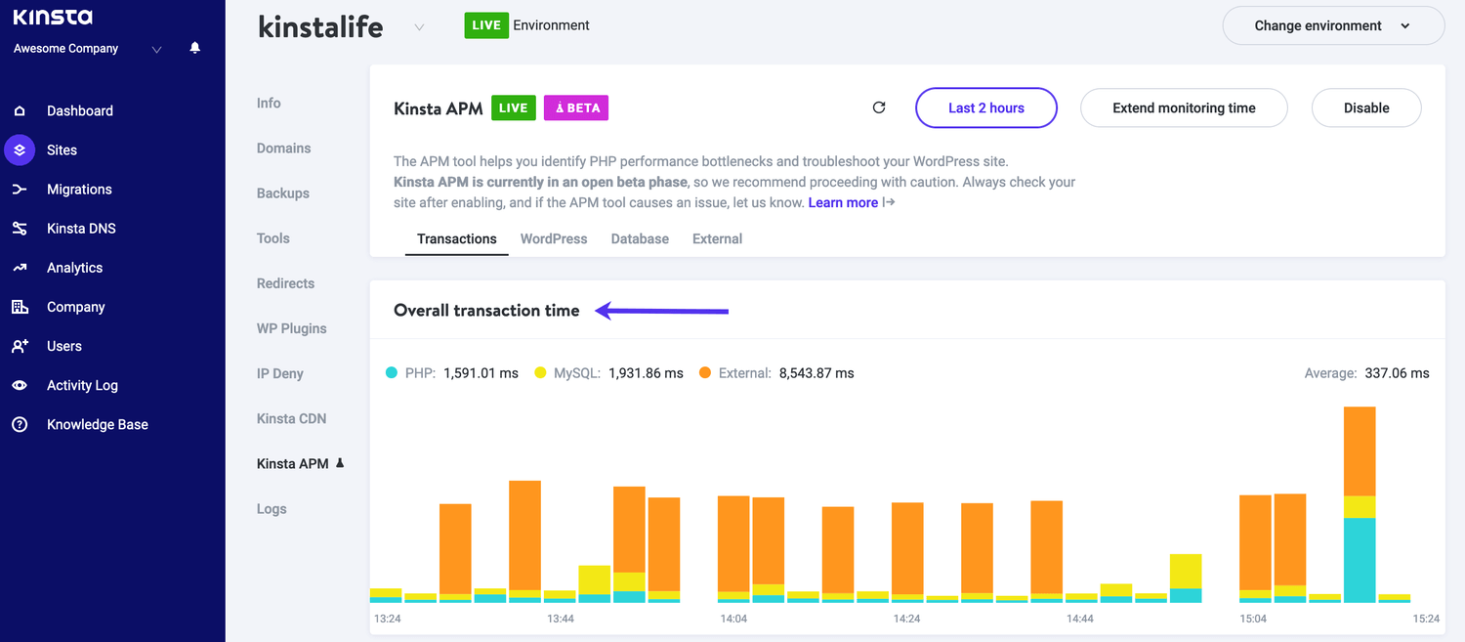
Task: Click the Migrations arrow icon
Action: pos(20,190)
